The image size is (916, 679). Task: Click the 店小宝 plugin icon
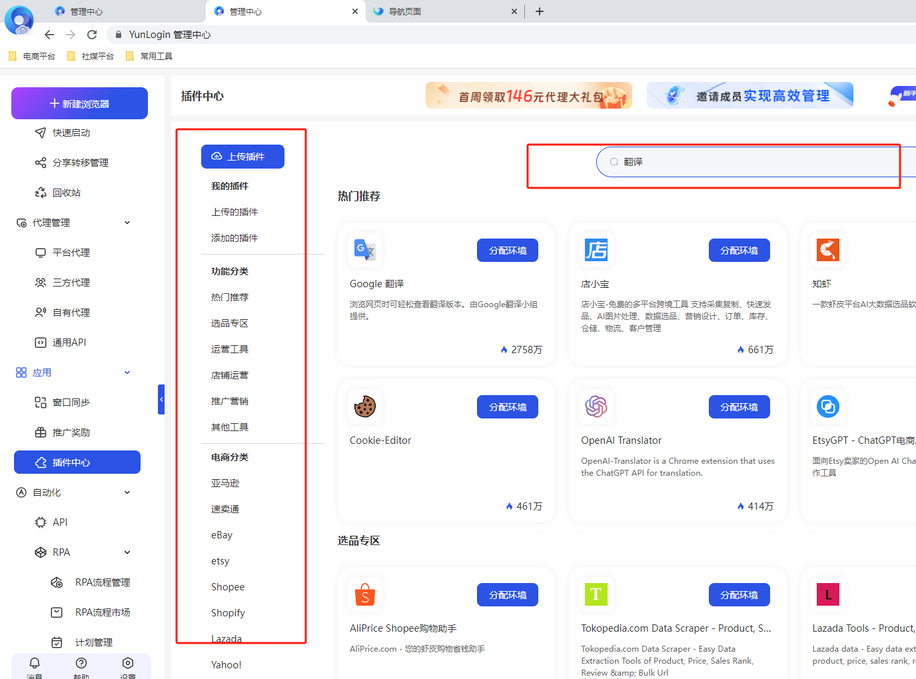pos(596,250)
